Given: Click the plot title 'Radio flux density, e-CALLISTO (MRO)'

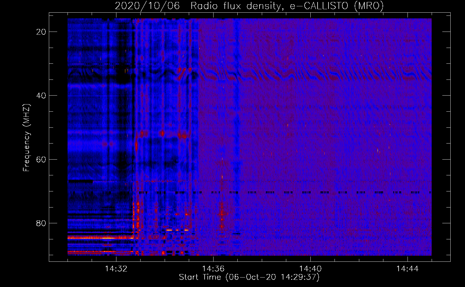Looking at the screenshot, I should (x=287, y=6).
